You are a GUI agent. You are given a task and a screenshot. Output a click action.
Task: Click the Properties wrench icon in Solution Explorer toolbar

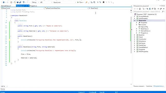click(x=161, y=9)
